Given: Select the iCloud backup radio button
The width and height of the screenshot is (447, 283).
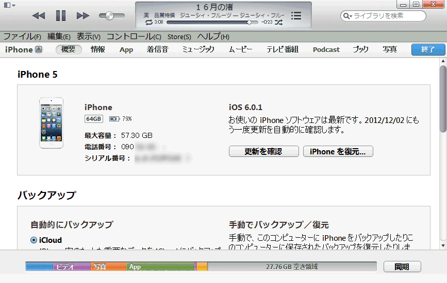Looking at the screenshot, I should pyautogui.click(x=34, y=240).
